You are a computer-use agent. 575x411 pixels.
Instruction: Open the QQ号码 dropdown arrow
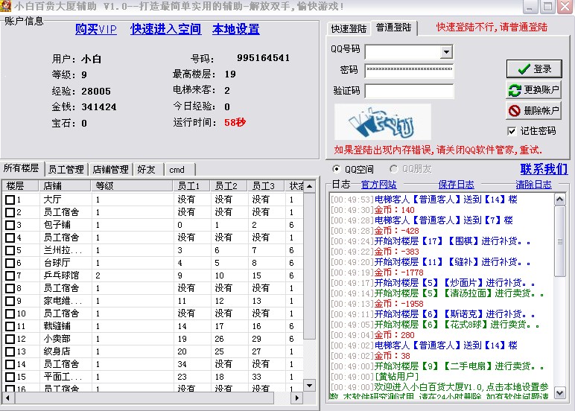point(446,51)
